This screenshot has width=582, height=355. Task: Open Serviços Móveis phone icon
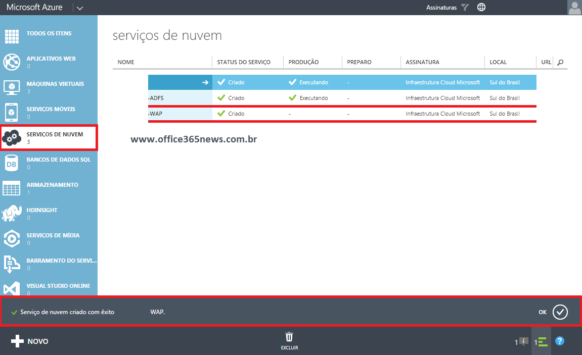coord(12,112)
